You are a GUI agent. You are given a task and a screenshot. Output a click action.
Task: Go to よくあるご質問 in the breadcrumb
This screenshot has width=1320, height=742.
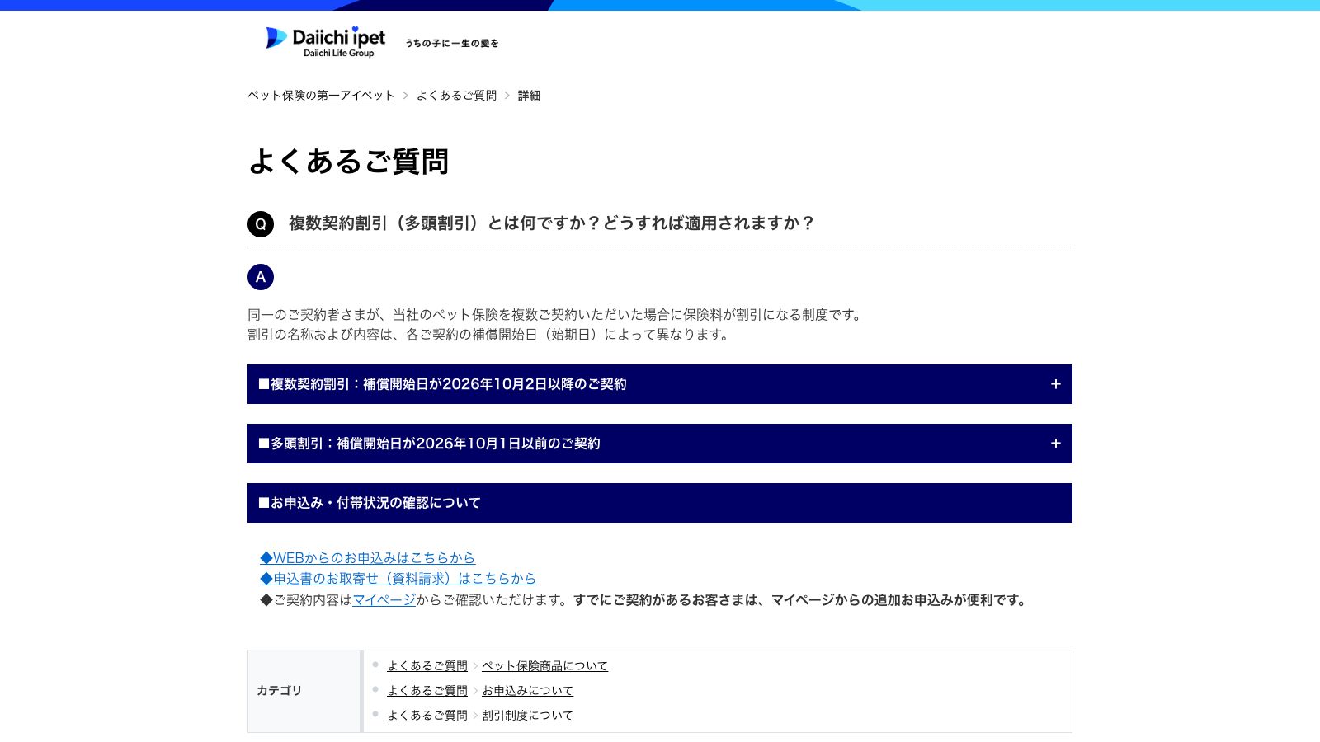click(x=456, y=96)
